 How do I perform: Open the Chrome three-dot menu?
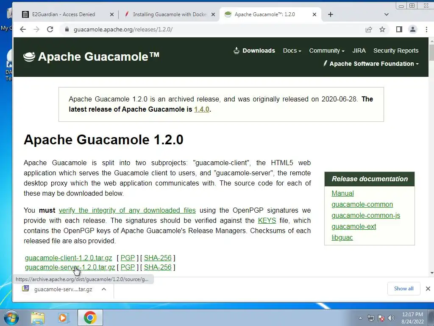tap(426, 29)
